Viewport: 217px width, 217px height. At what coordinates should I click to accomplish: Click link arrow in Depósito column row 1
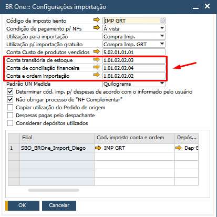tap(179, 148)
